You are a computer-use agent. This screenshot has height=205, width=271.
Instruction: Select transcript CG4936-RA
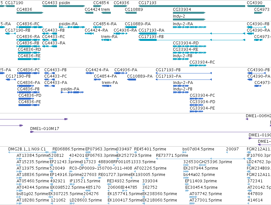click(x=125, y=30)
